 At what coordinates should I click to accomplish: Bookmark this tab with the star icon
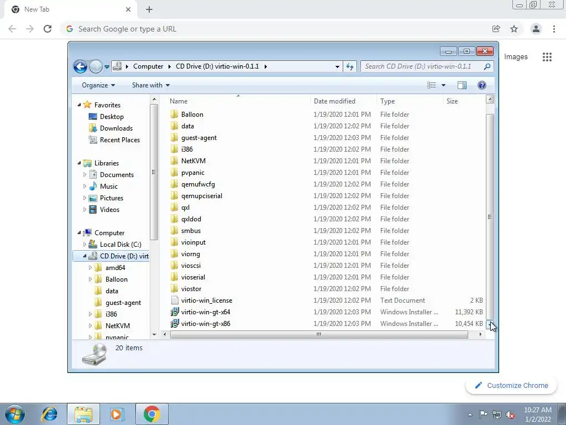point(514,29)
